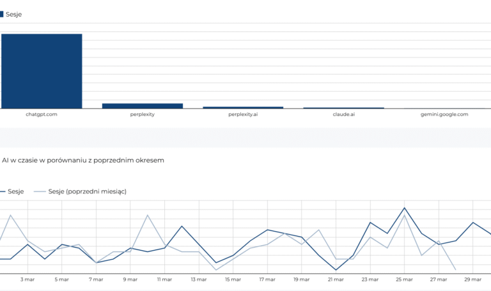
Task: Click the line chart title text
Action: (83, 160)
